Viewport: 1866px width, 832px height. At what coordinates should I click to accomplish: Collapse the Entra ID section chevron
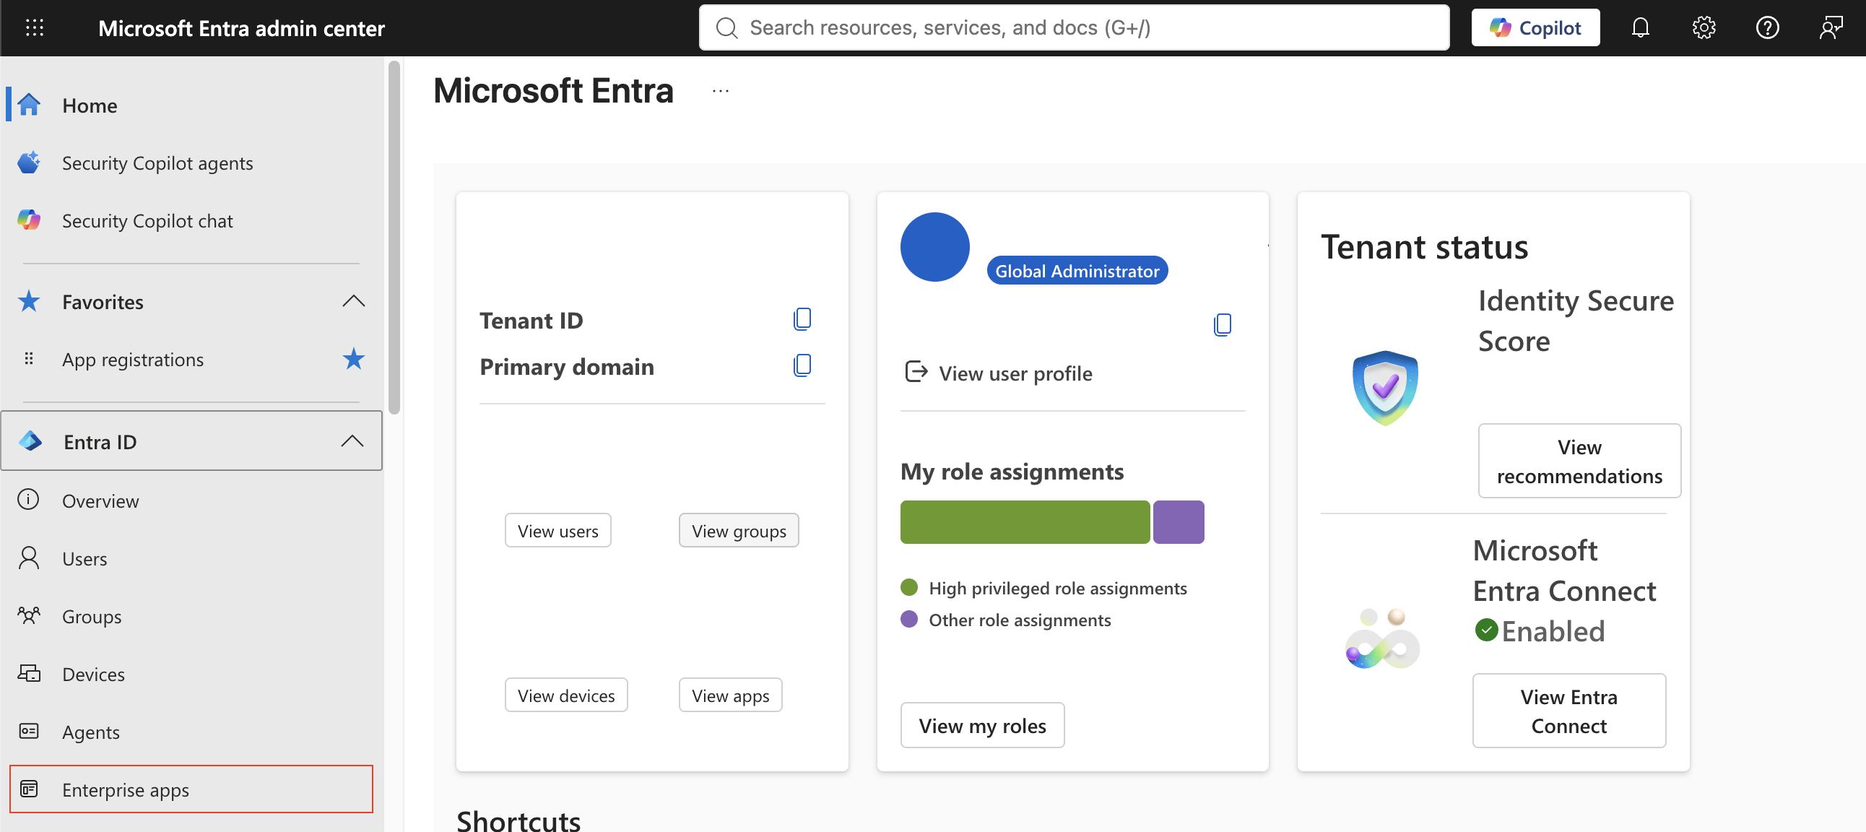pos(352,441)
